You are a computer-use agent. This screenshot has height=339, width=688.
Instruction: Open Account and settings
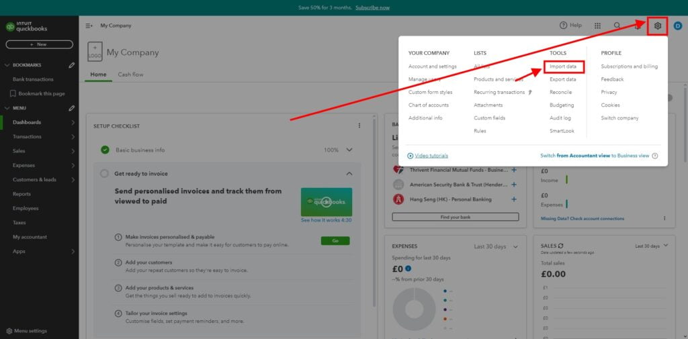click(x=432, y=66)
